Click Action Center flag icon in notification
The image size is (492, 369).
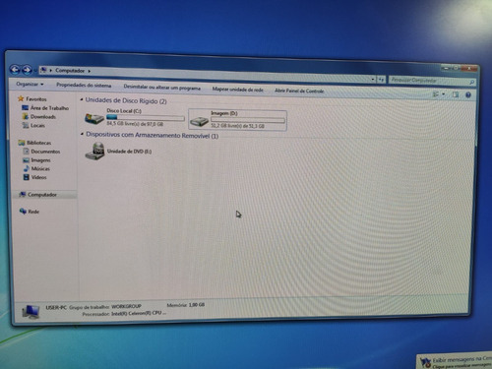point(426,363)
